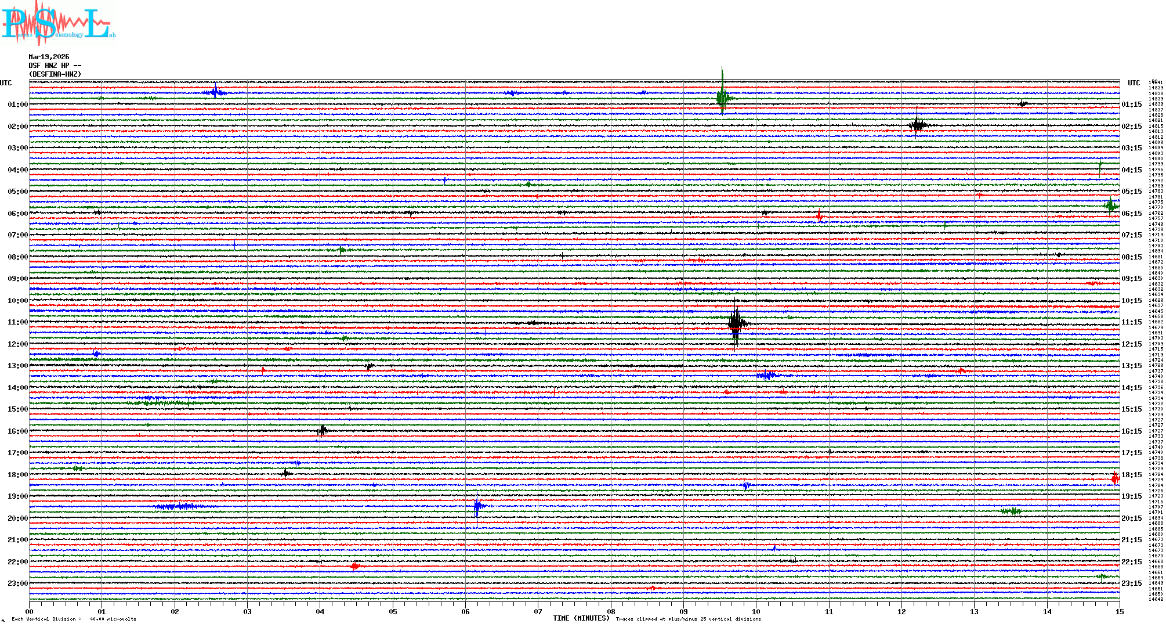Click the DSF HNZ HP header text

tap(55, 66)
